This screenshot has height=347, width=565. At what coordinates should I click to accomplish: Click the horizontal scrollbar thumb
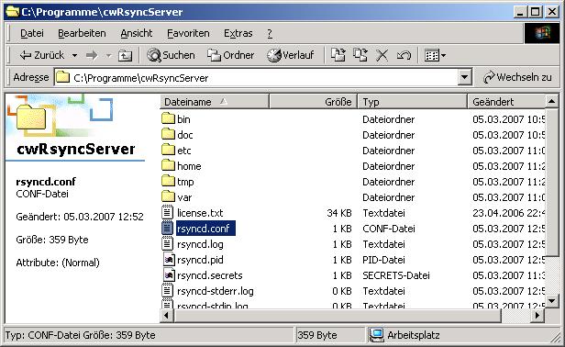tap(338, 316)
